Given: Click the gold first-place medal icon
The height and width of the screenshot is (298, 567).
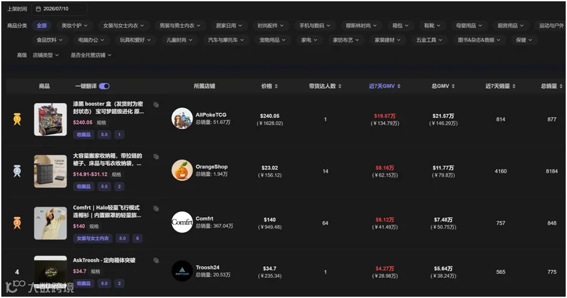Looking at the screenshot, I should click(17, 119).
